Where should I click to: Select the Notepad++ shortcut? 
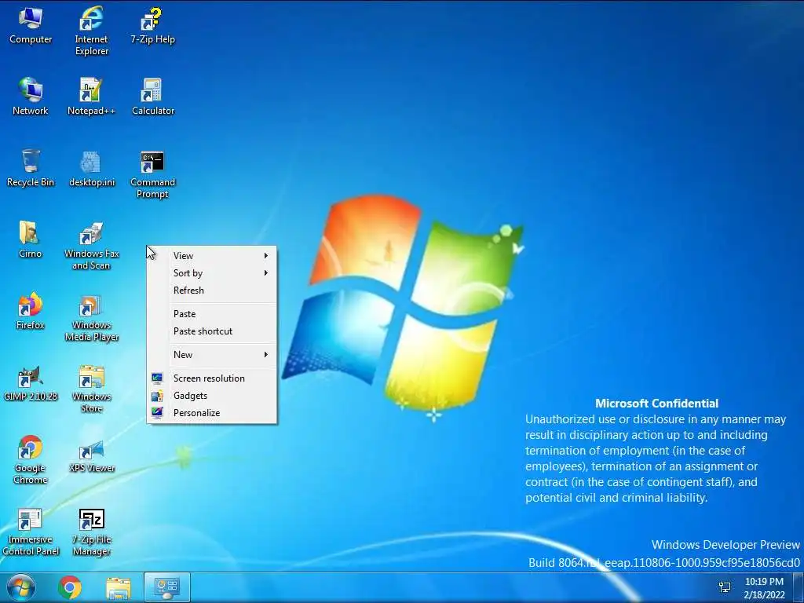pos(91,97)
